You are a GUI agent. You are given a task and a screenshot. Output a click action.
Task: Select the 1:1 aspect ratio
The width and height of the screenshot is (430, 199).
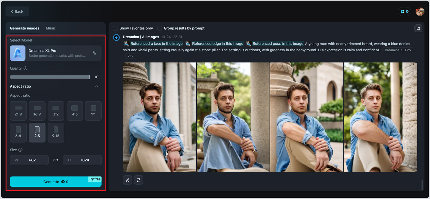[93, 111]
